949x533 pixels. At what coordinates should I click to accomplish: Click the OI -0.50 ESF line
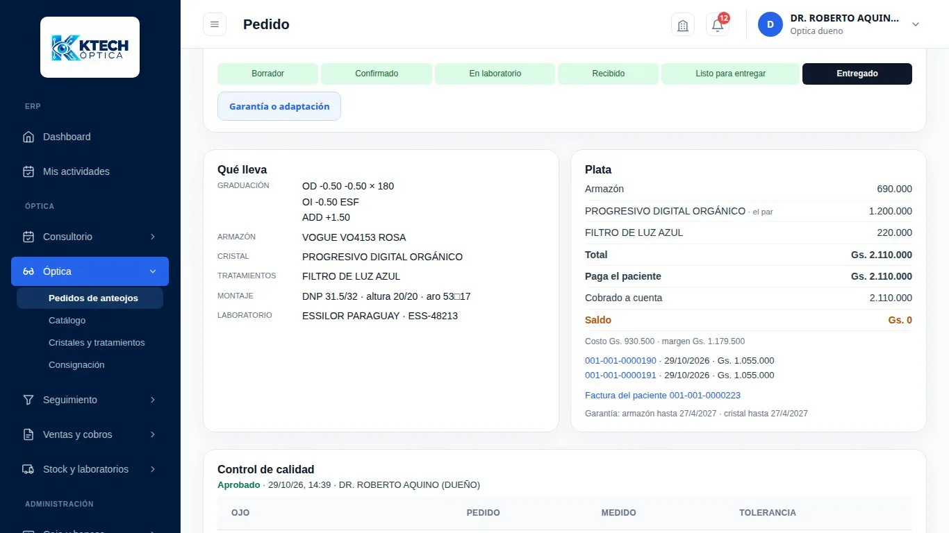331,202
